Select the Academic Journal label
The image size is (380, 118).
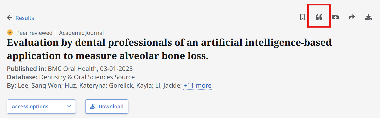click(x=81, y=33)
